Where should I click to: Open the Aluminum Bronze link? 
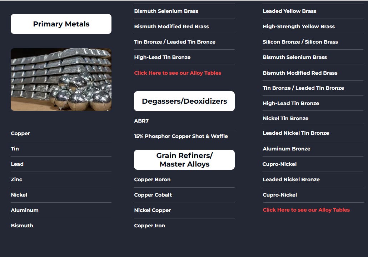[x=286, y=149]
